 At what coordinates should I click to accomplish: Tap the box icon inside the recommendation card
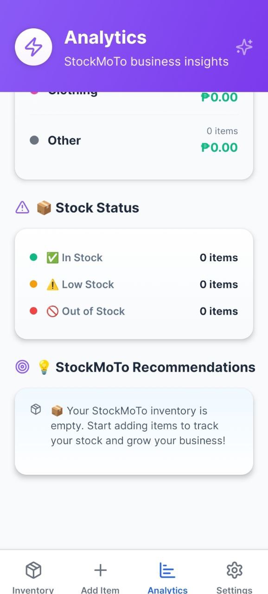click(x=35, y=409)
